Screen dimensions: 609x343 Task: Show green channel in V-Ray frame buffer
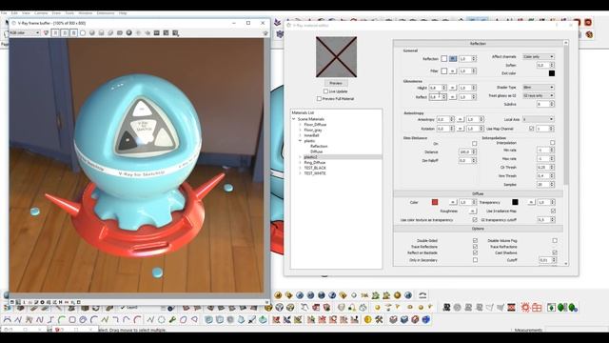click(65, 33)
